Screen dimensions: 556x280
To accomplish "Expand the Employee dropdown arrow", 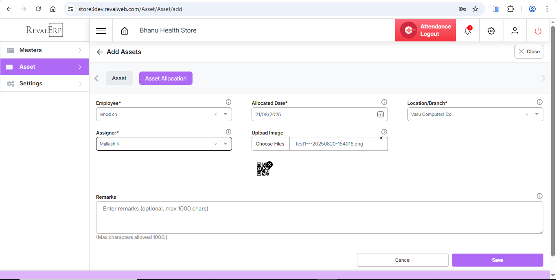I will 225,114.
